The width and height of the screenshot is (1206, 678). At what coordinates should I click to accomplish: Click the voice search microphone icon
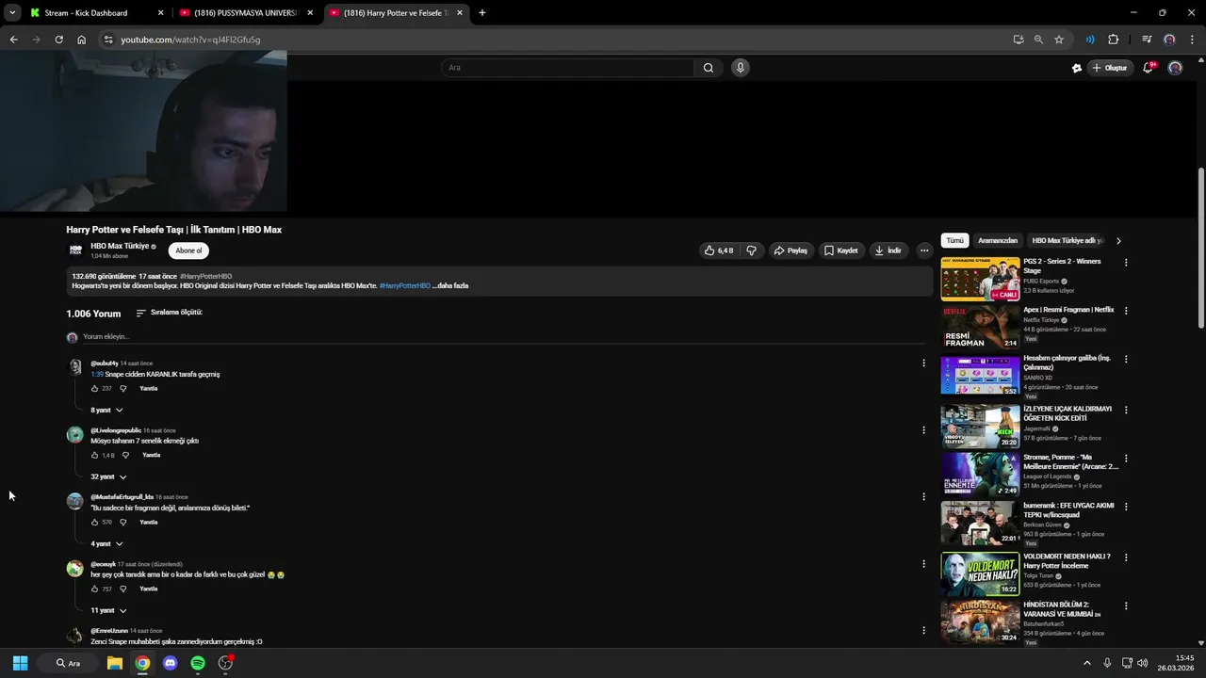point(741,68)
